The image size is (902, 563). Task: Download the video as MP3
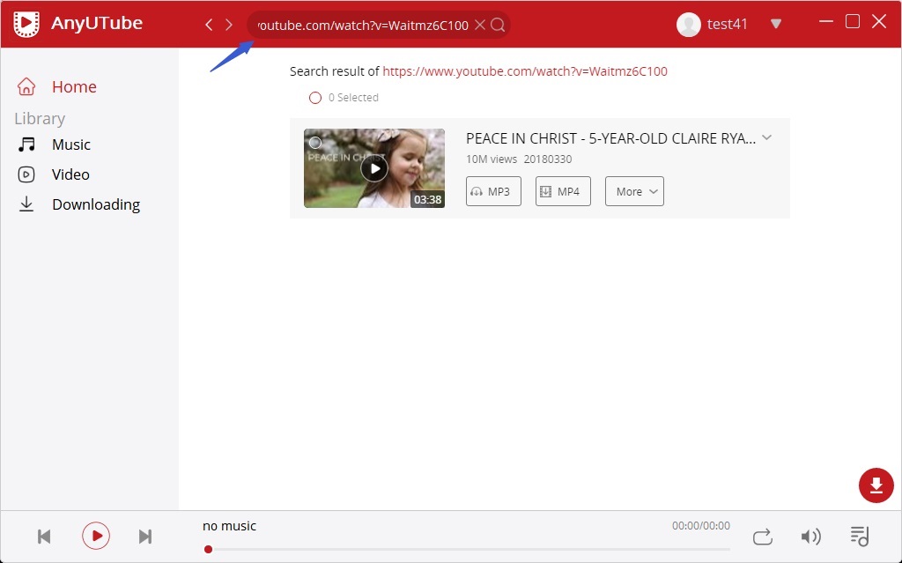[x=492, y=191]
